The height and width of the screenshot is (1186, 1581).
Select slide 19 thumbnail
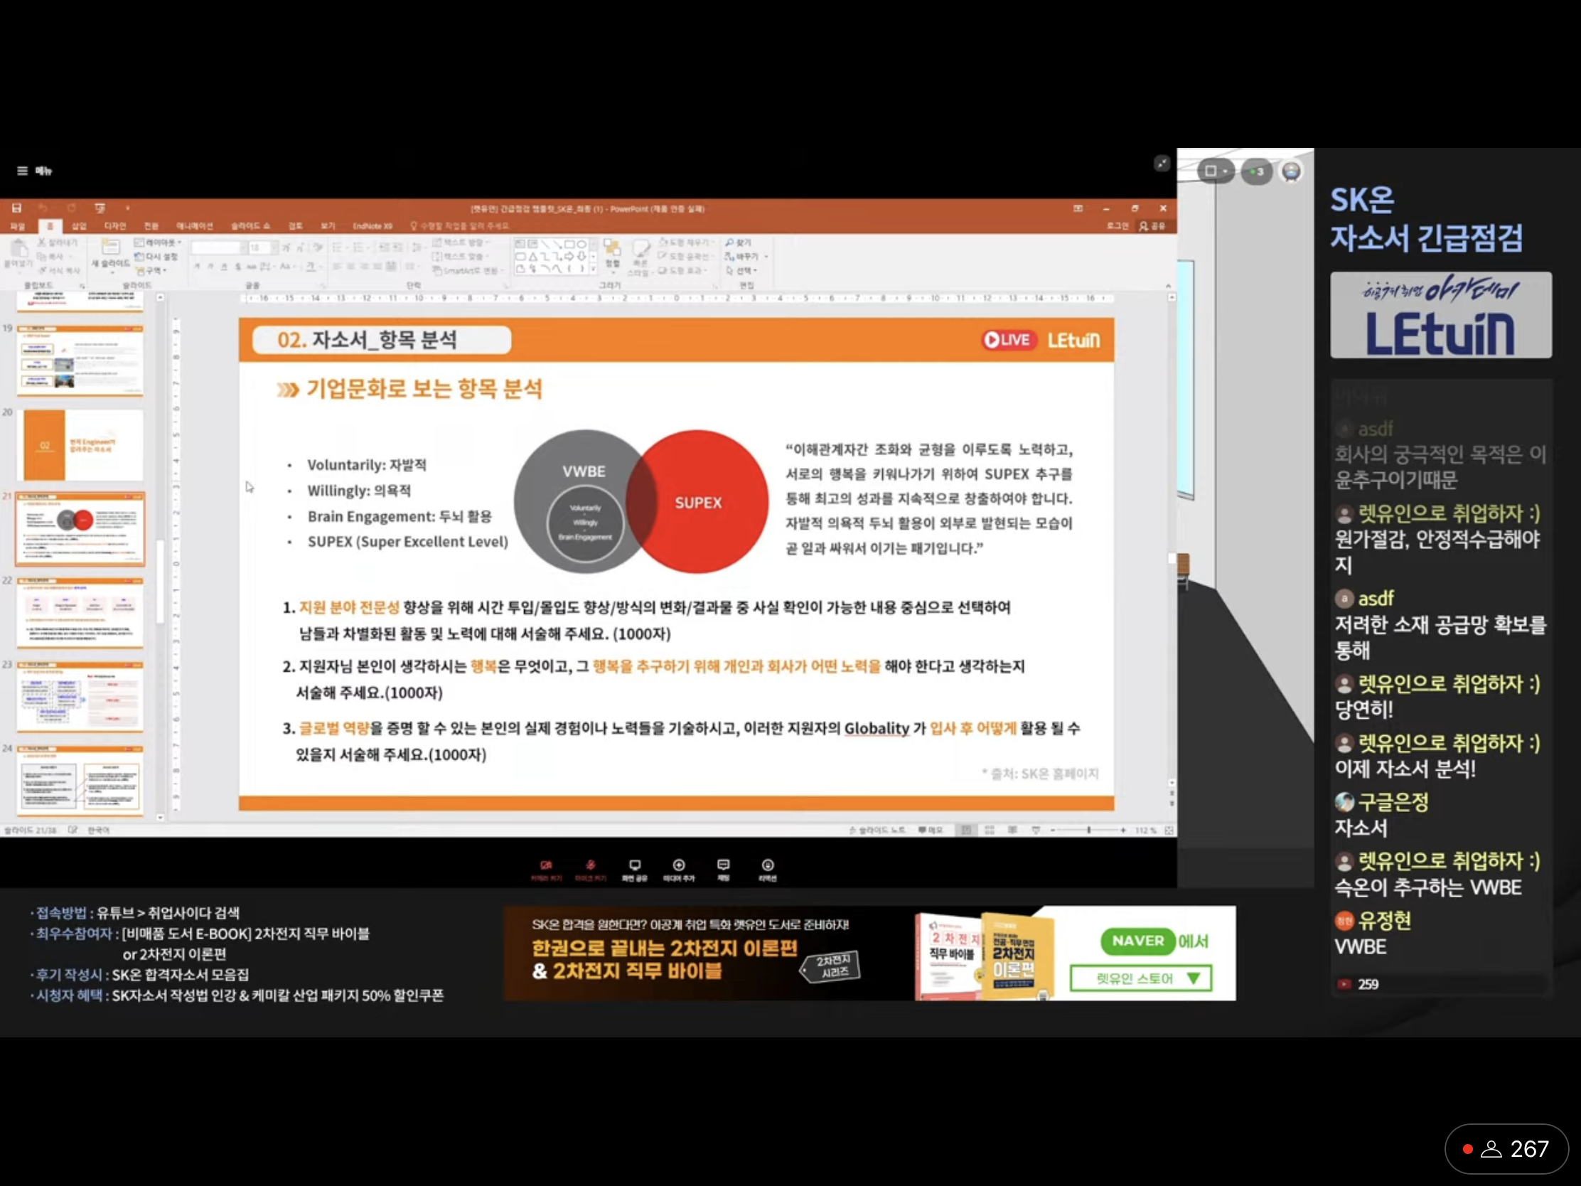[80, 360]
